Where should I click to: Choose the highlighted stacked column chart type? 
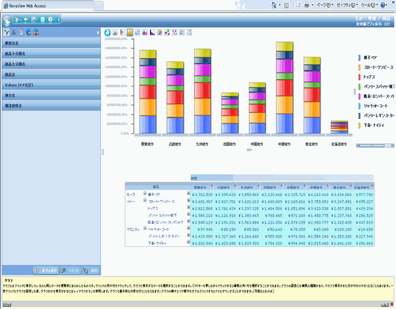coord(130,32)
